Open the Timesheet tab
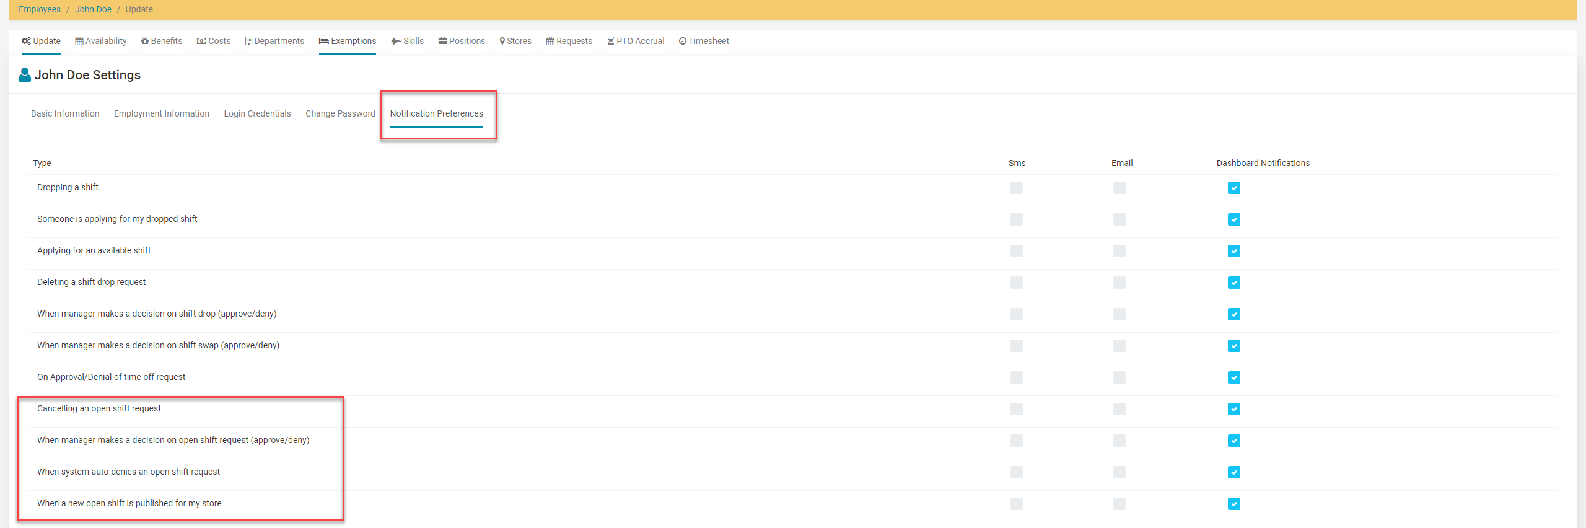 [x=704, y=41]
